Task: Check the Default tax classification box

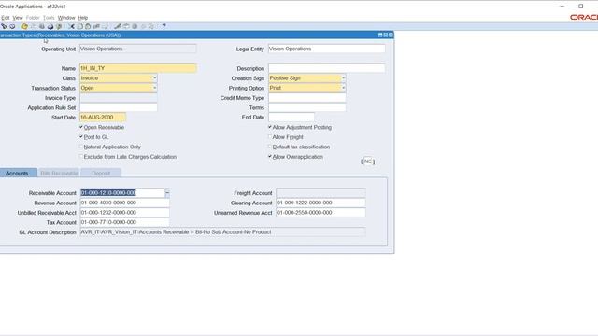Action: (x=270, y=147)
